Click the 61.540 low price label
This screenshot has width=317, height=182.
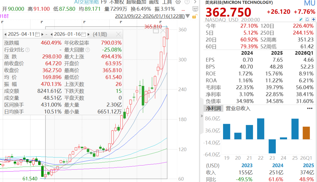(30, 178)
